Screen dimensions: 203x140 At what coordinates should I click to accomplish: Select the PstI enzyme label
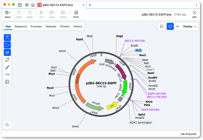point(147,105)
